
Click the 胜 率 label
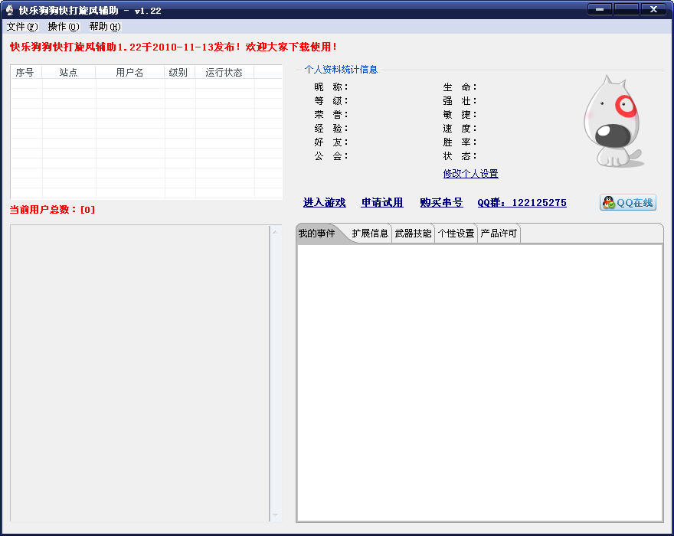pyautogui.click(x=460, y=142)
